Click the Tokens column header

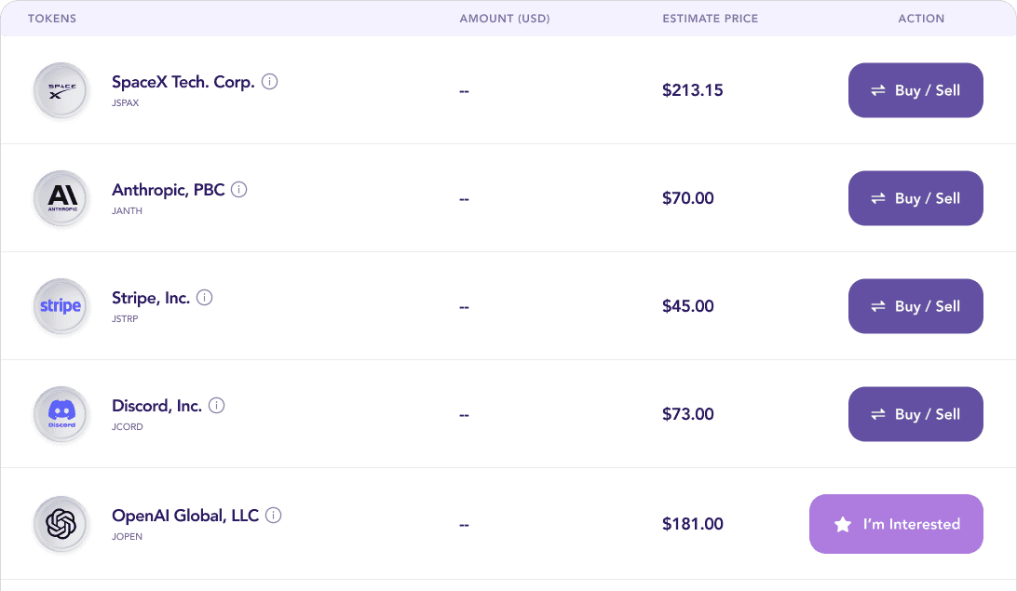pyautogui.click(x=52, y=19)
